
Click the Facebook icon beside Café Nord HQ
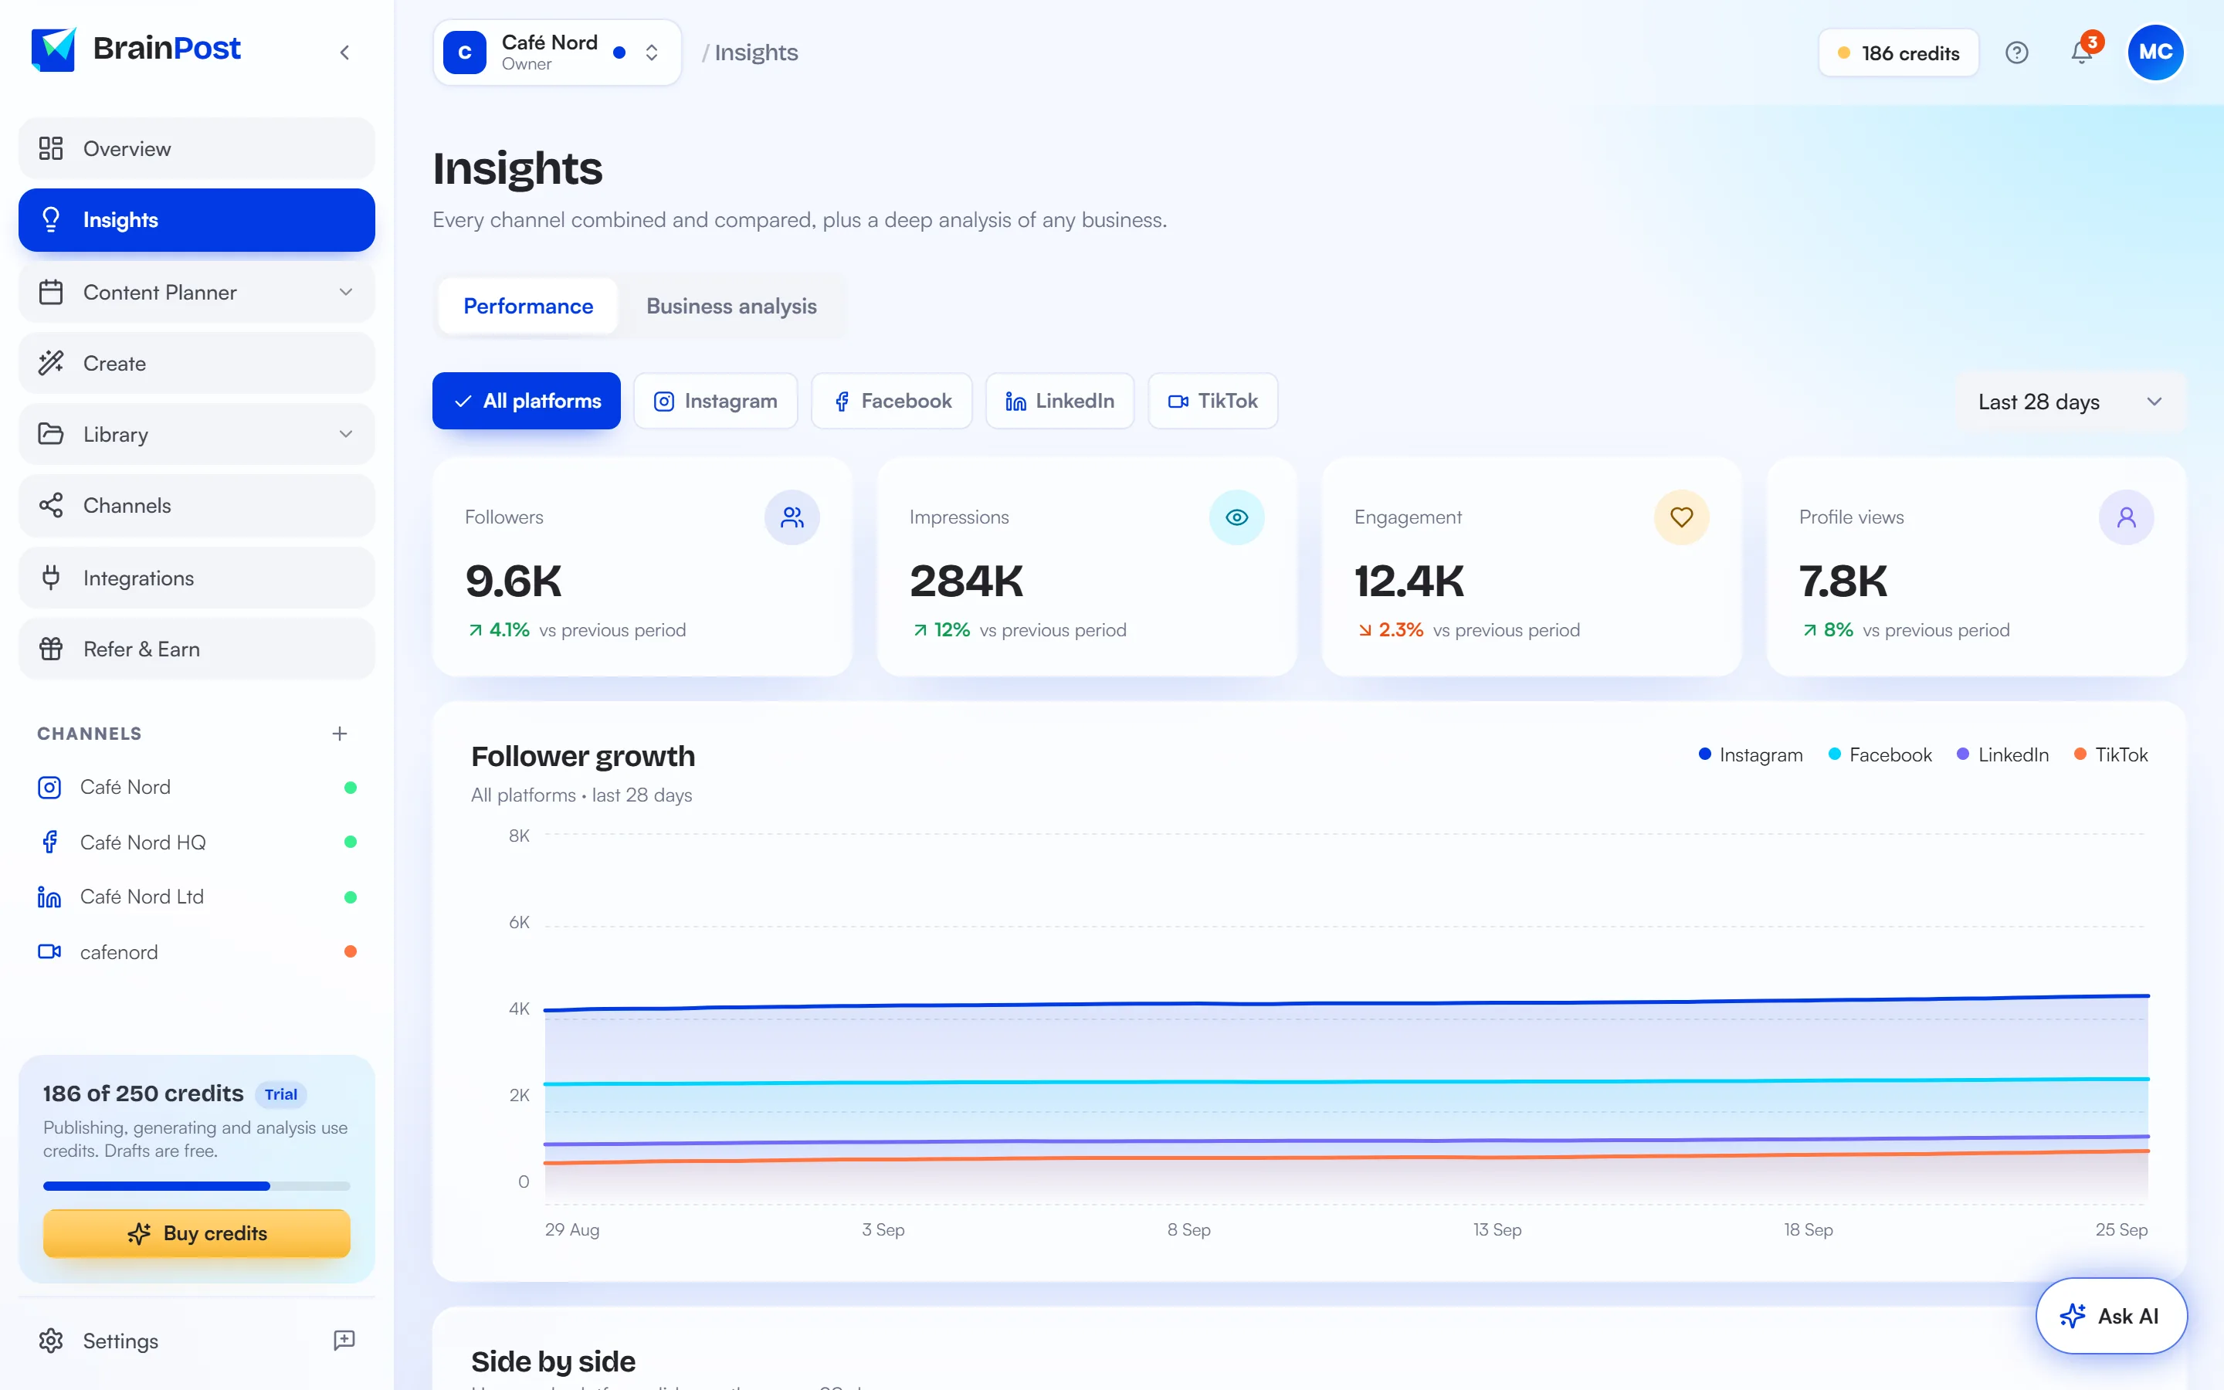point(49,842)
